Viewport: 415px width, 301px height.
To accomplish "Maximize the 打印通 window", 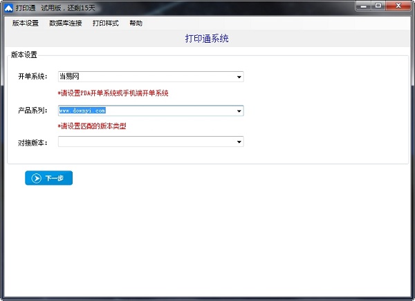I will point(378,6).
